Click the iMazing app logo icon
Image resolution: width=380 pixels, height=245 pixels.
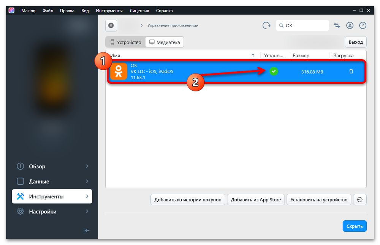[x=11, y=10]
